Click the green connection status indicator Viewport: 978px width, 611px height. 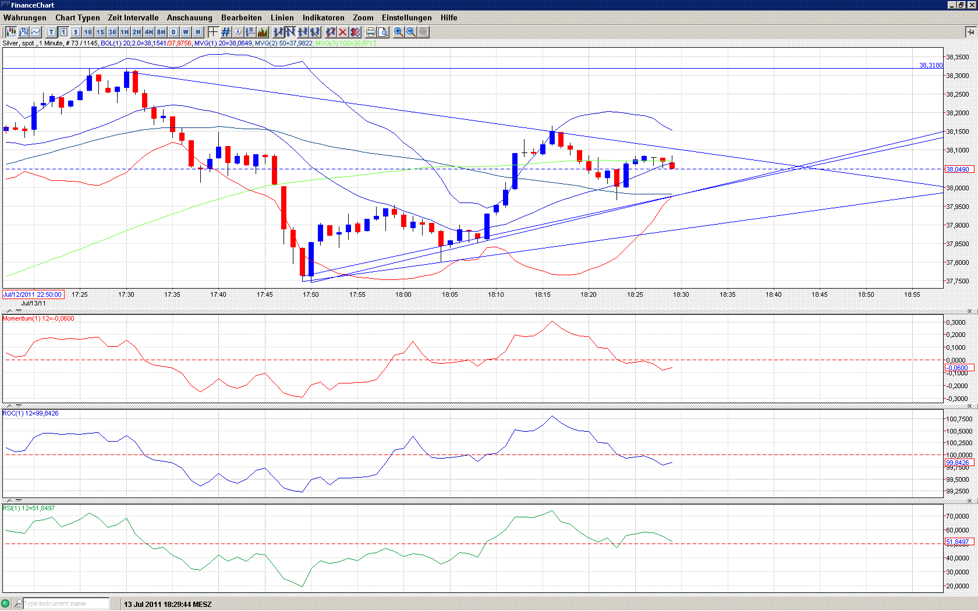pyautogui.click(x=6, y=603)
